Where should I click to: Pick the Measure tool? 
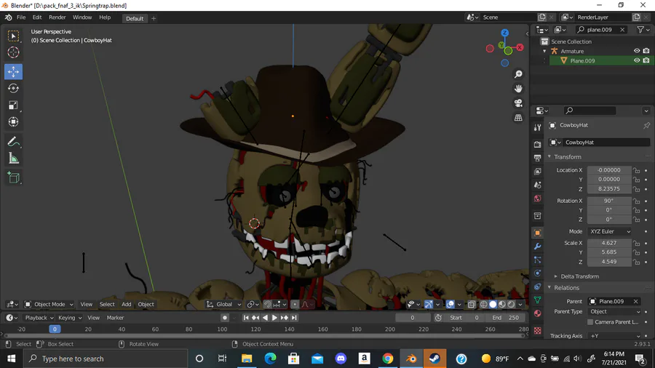[x=13, y=159]
